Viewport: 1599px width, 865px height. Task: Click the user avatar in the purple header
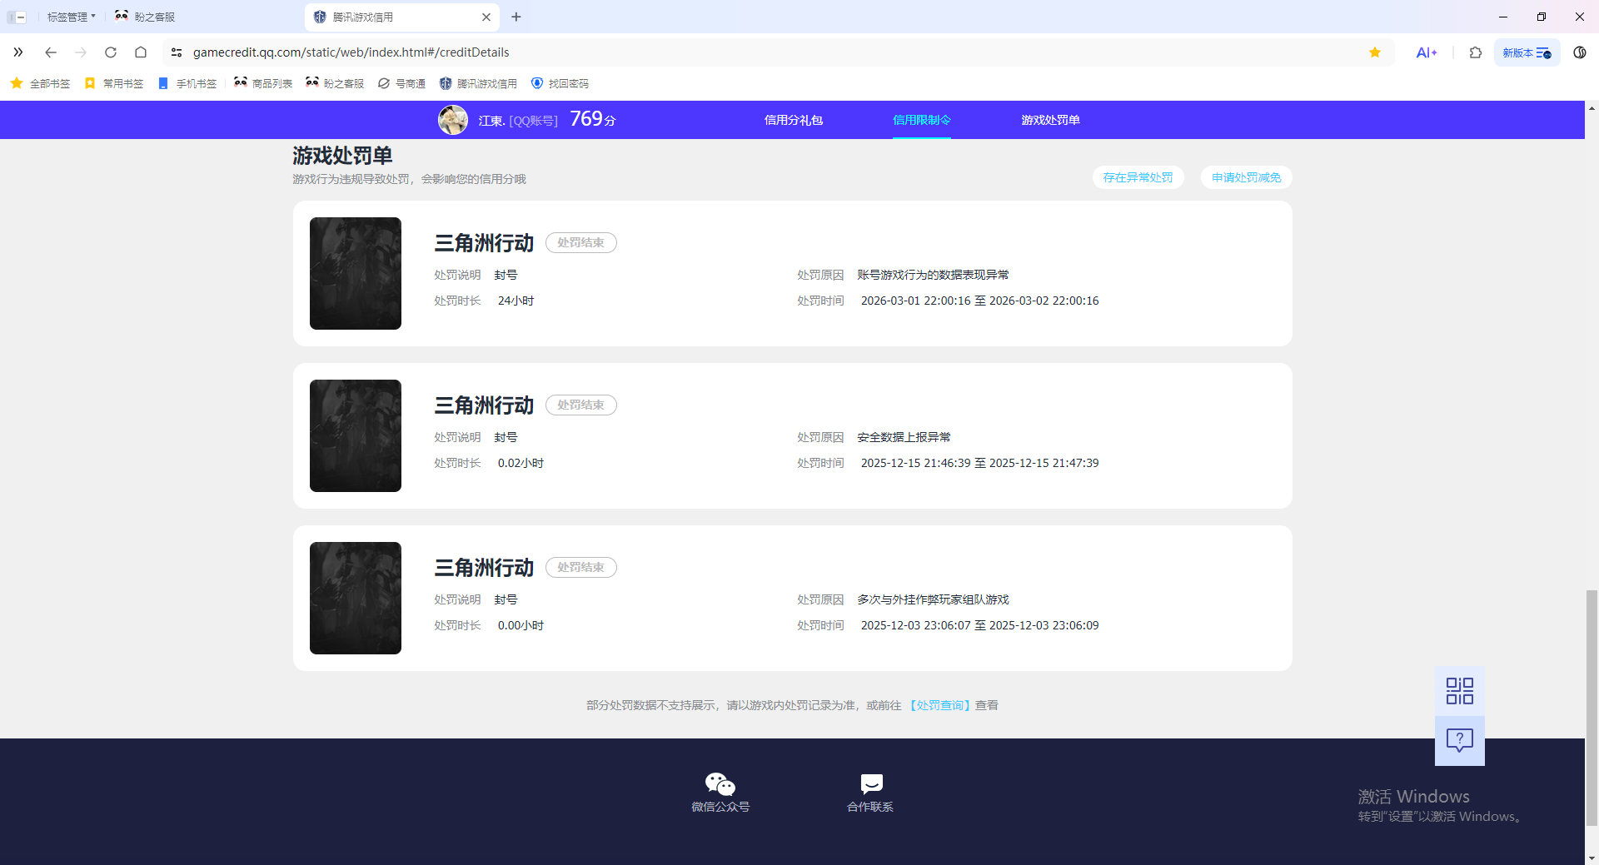coord(453,120)
